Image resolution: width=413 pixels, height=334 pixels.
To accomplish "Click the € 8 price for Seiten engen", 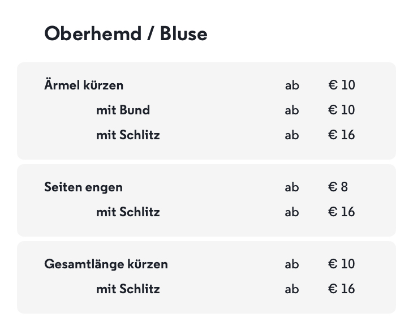I will click(x=338, y=187).
